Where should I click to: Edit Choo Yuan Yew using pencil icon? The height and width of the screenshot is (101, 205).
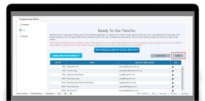[173, 87]
